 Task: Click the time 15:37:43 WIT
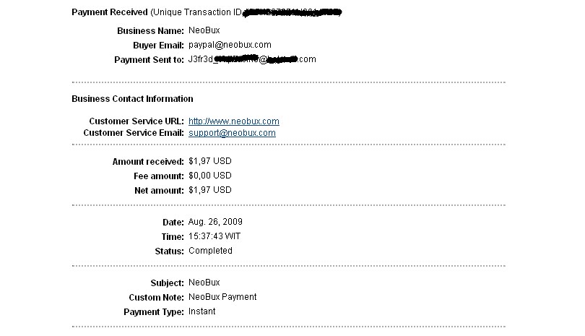click(214, 236)
